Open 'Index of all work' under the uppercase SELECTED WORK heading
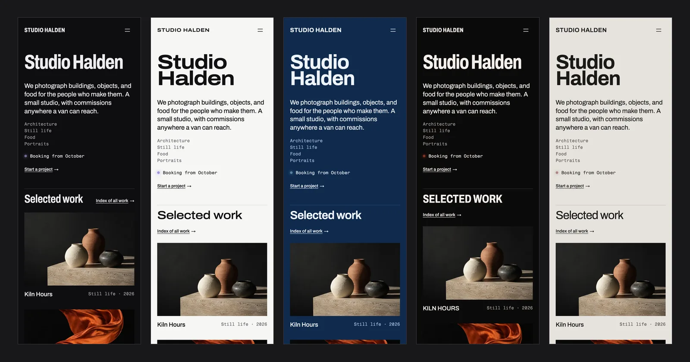 [x=442, y=215]
